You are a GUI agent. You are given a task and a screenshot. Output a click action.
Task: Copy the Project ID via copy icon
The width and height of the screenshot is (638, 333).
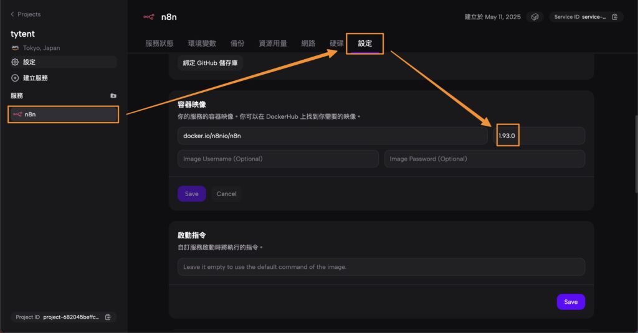(x=108, y=317)
